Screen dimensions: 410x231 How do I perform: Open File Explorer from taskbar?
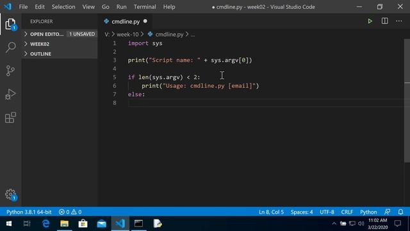point(64,224)
